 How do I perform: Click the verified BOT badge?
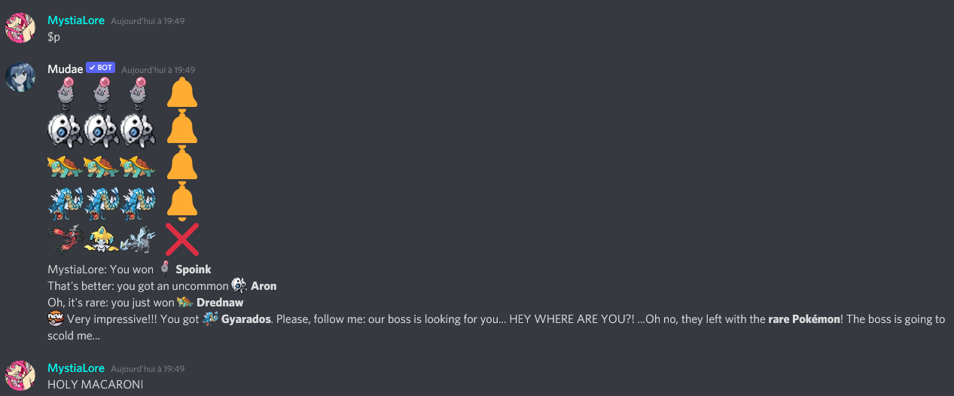click(100, 68)
